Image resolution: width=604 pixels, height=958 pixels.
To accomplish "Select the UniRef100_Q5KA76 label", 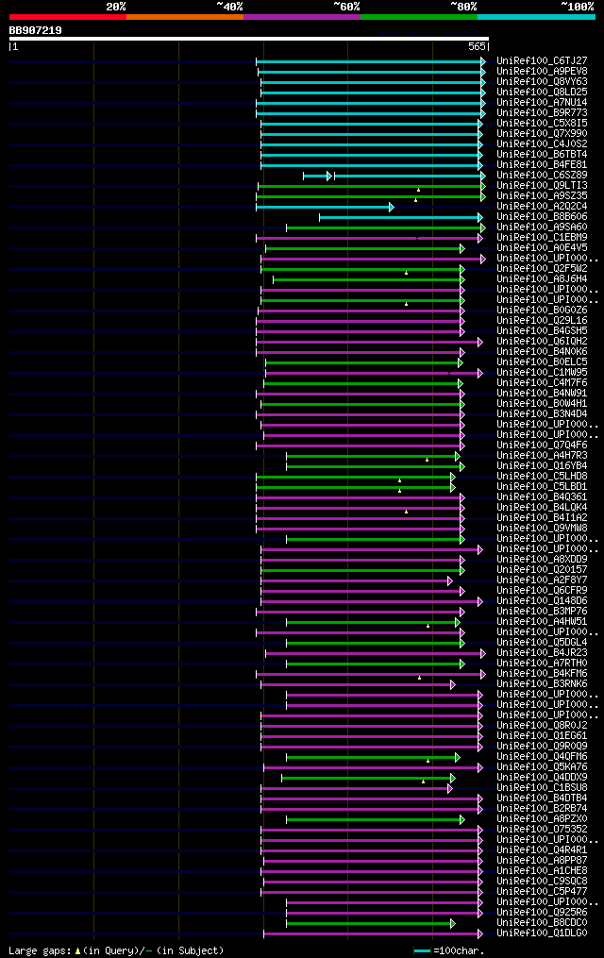I will [x=542, y=767].
